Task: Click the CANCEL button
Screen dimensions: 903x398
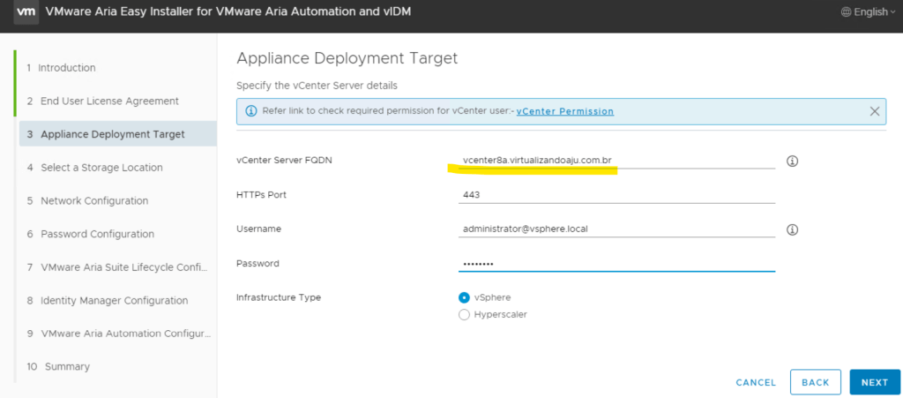Action: [x=756, y=383]
